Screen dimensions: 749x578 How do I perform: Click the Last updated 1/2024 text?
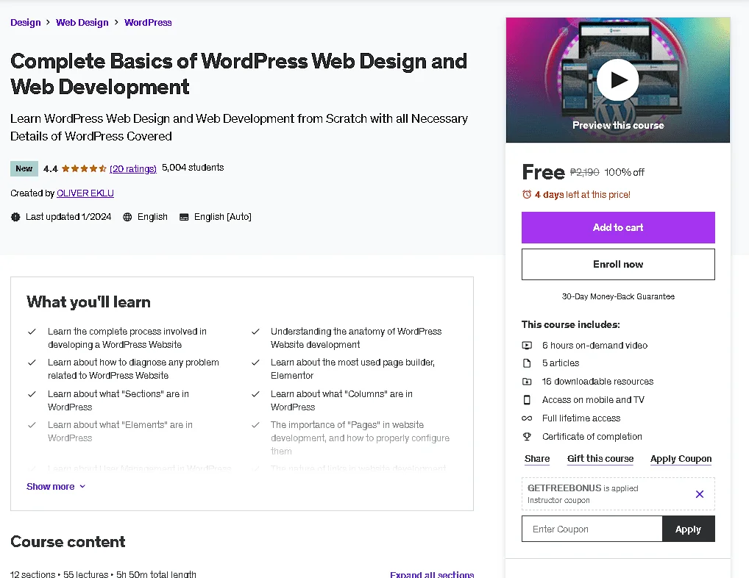point(68,217)
